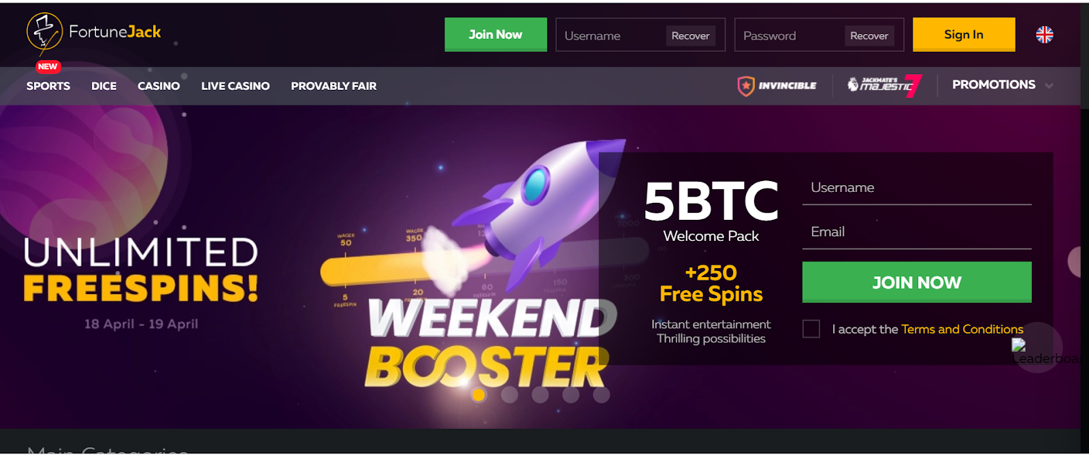Click the Recover button beside Password
This screenshot has height=456, width=1089.
pos(869,35)
